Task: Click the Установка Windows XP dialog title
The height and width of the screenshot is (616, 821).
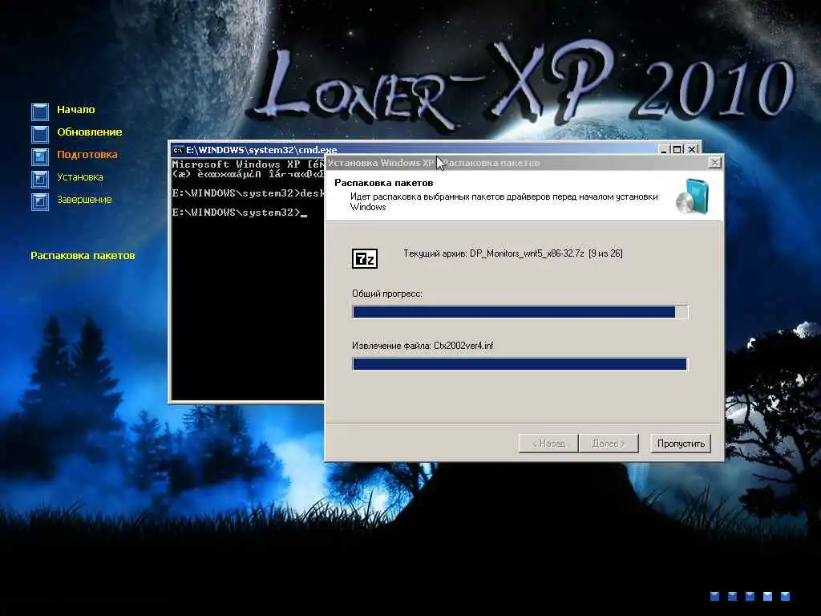Action: [434, 163]
